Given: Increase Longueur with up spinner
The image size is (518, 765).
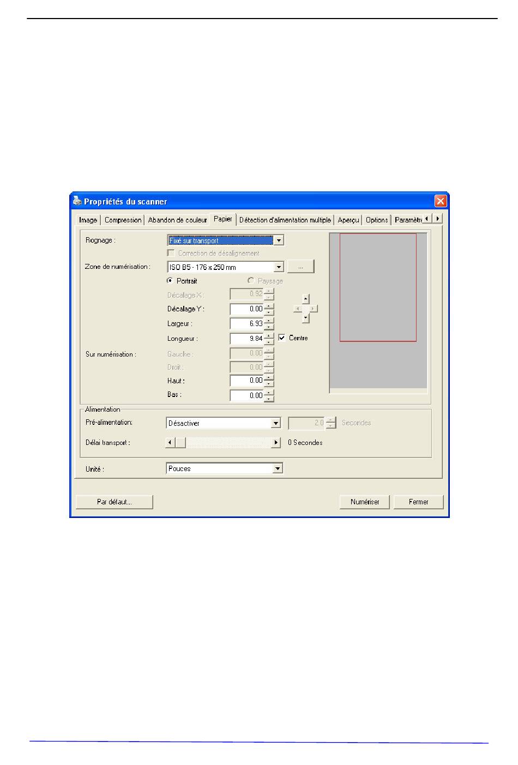Looking at the screenshot, I should click(x=269, y=335).
